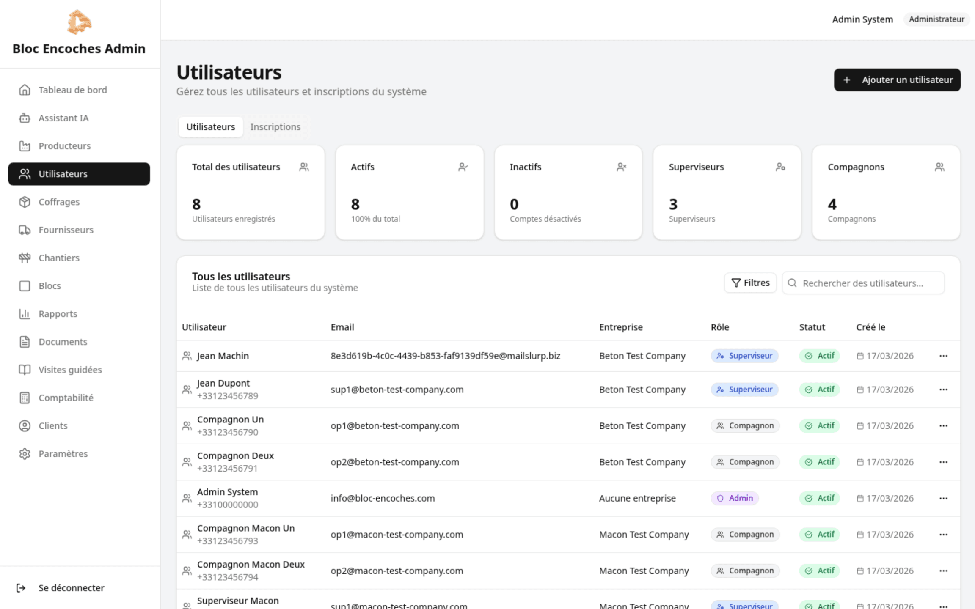The image size is (975, 609).
Task: Click email sup1@beton-test-company.com
Action: (x=397, y=390)
